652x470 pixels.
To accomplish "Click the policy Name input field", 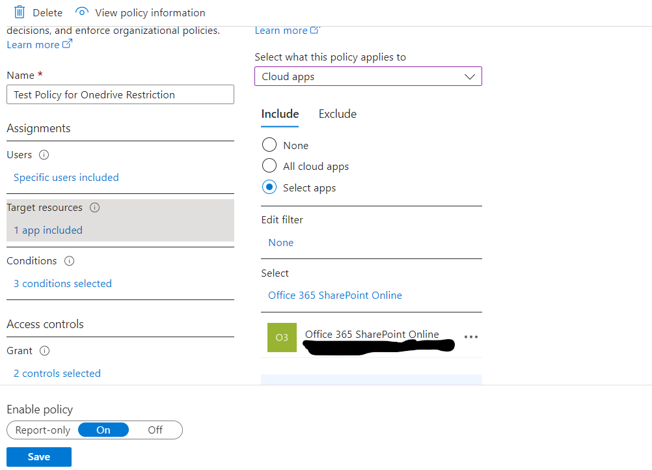I will 120,94.
